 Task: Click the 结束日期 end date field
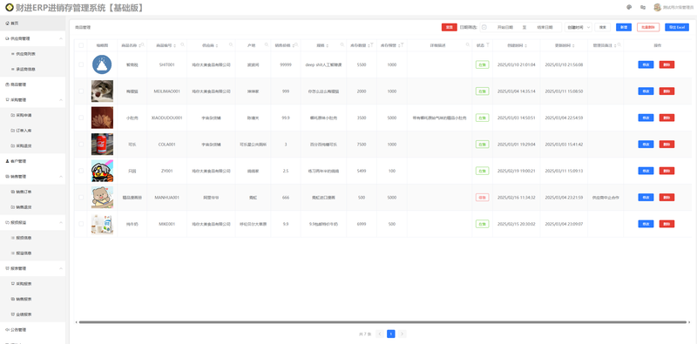coord(545,27)
